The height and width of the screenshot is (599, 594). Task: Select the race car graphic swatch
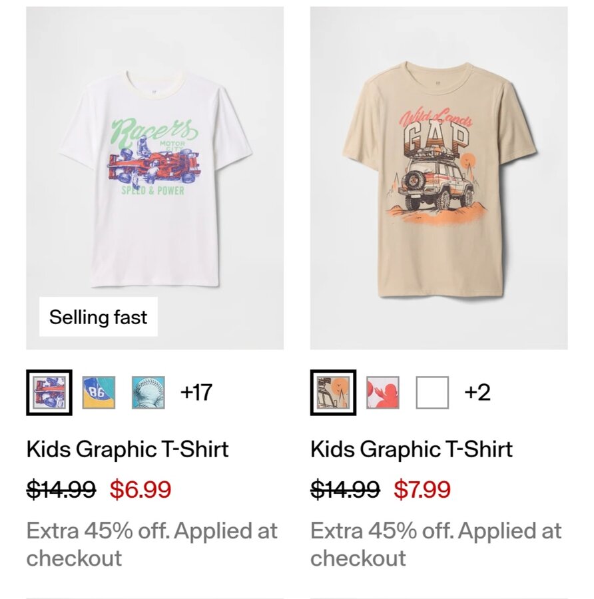[49, 393]
